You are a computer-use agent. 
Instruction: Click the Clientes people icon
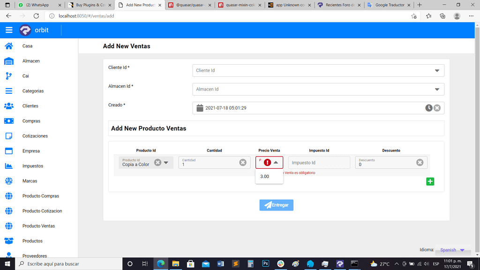click(9, 106)
